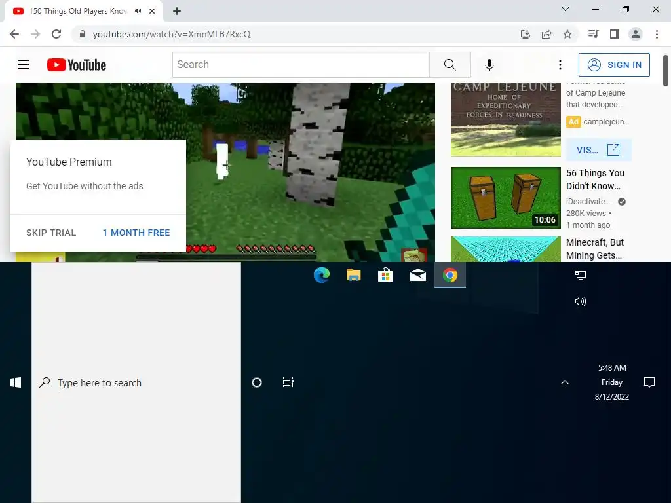671x503 pixels.
Task: Click the Chrome taskbar icon
Action: click(450, 275)
